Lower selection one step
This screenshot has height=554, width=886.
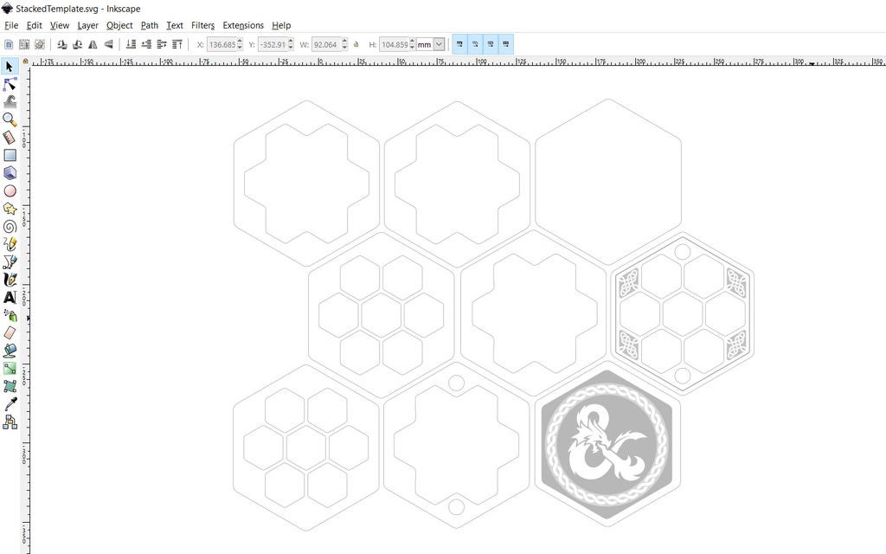pos(146,44)
